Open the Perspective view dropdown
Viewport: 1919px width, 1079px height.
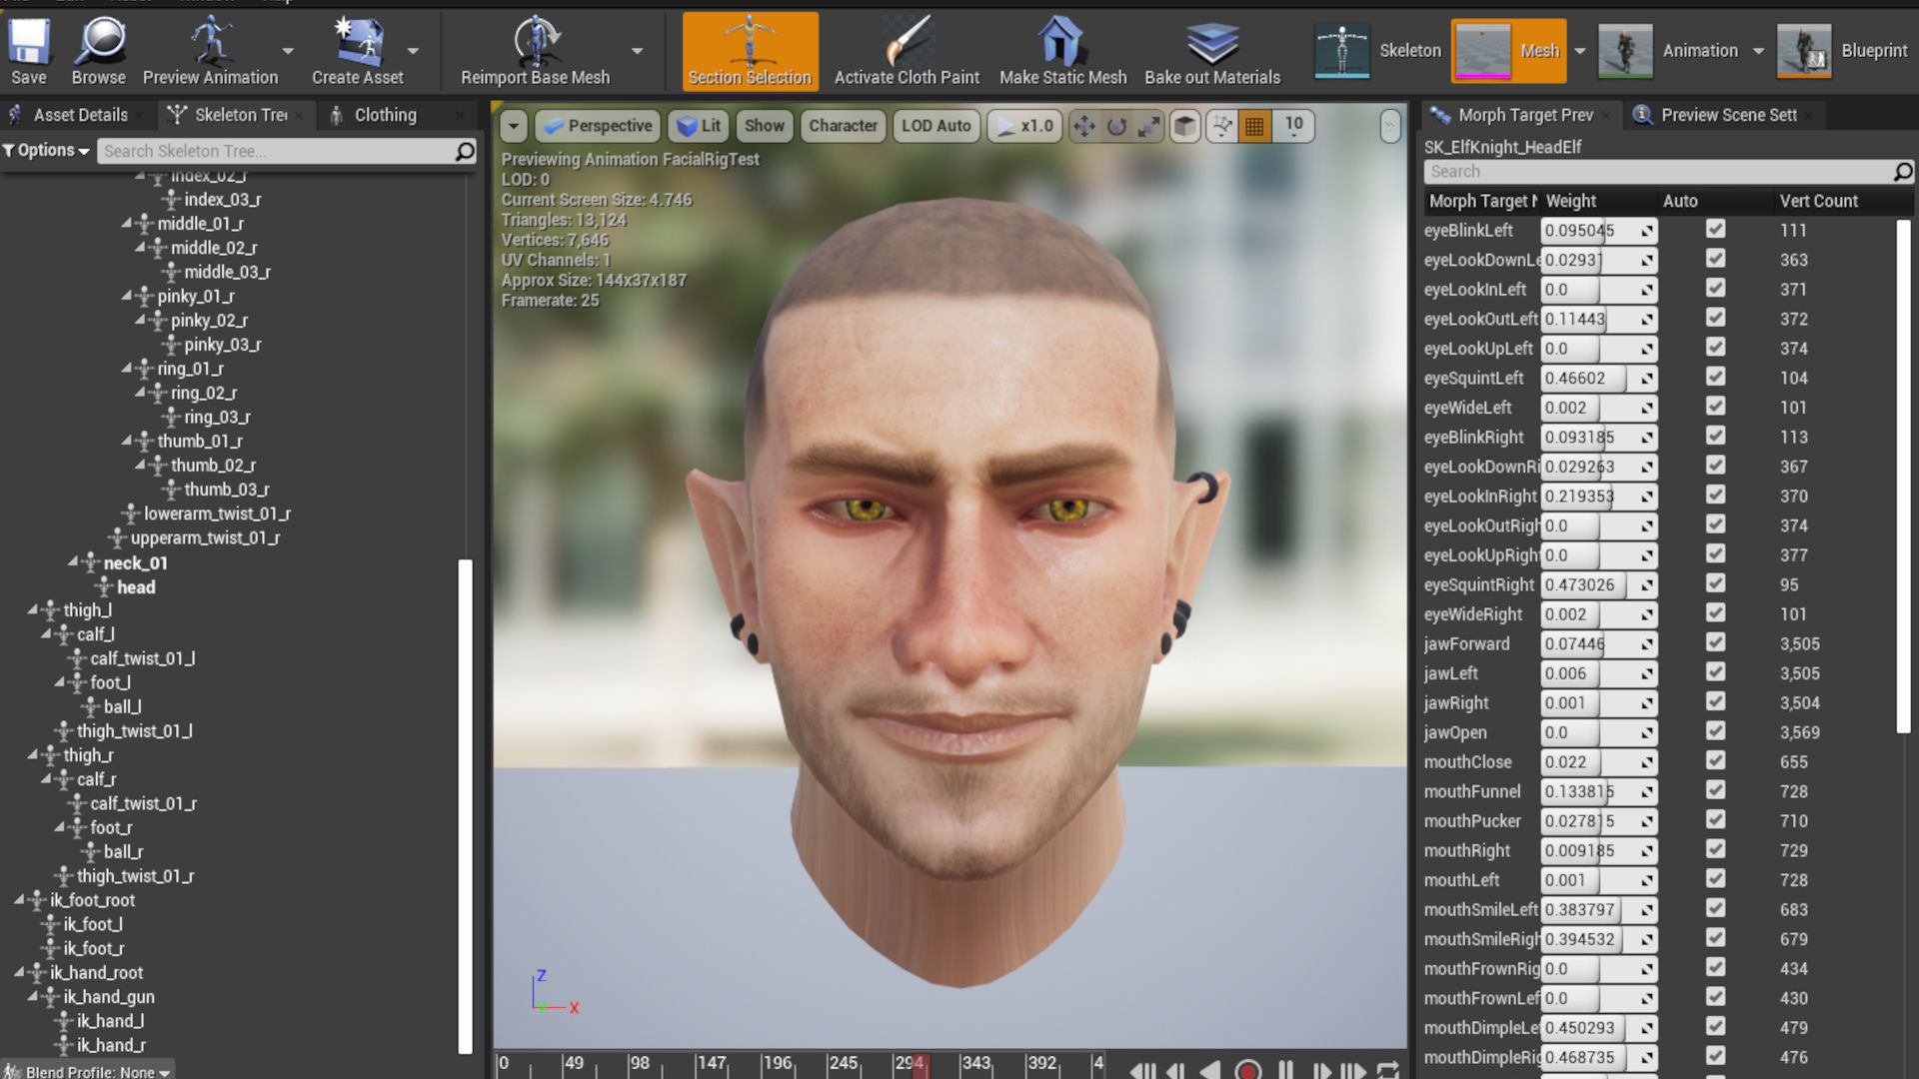[597, 126]
